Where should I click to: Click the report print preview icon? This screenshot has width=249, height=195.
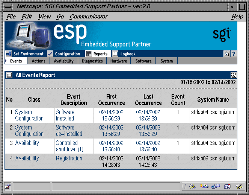point(234,75)
